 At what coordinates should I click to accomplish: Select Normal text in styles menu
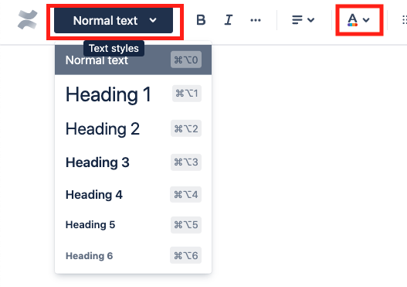(x=133, y=60)
